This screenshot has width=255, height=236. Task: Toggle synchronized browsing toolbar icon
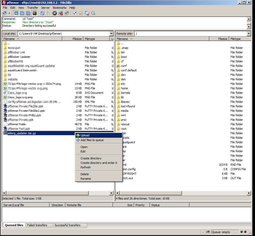pos(87,13)
